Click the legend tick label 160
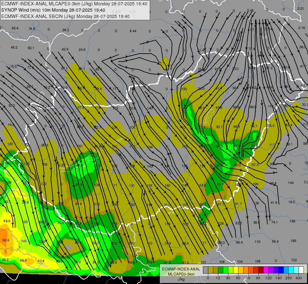 point(278,278)
